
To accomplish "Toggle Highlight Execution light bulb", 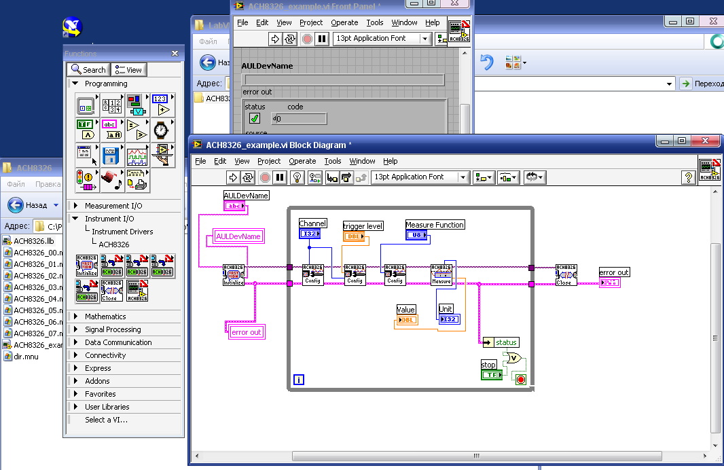I will (297, 177).
